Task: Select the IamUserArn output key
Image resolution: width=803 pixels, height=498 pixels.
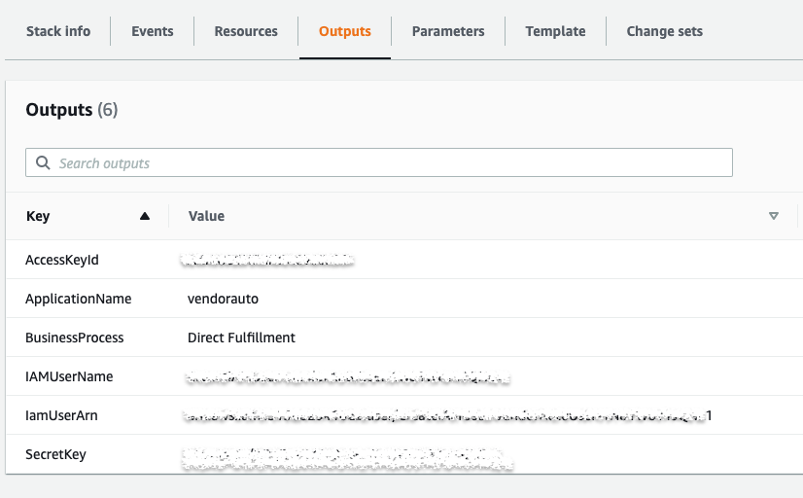Action: point(61,415)
